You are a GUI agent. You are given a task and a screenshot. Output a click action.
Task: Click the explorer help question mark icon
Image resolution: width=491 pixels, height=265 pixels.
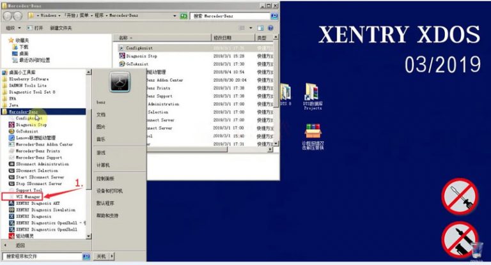tap(270, 28)
